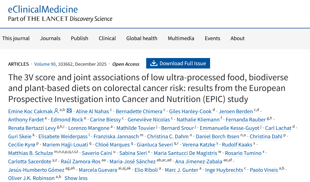Select the Clinical menu item

pos(107,38)
